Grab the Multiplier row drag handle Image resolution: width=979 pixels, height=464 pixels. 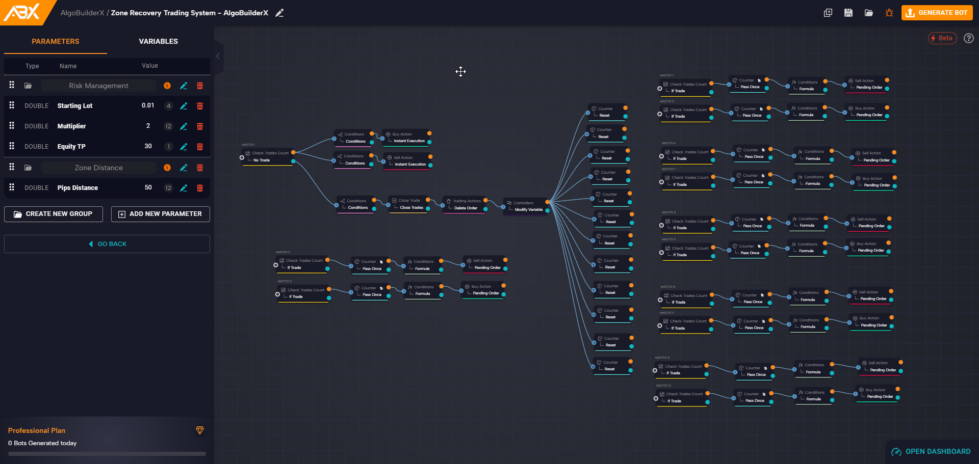click(x=12, y=125)
